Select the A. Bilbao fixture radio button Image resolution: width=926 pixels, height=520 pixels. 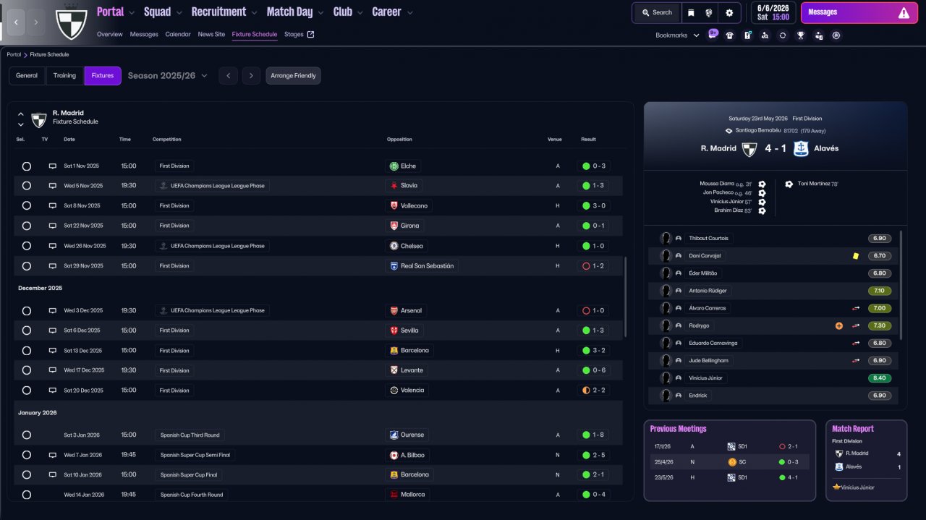(27, 455)
